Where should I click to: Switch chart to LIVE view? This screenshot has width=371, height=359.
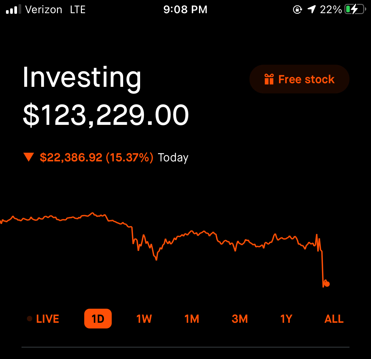tap(47, 319)
